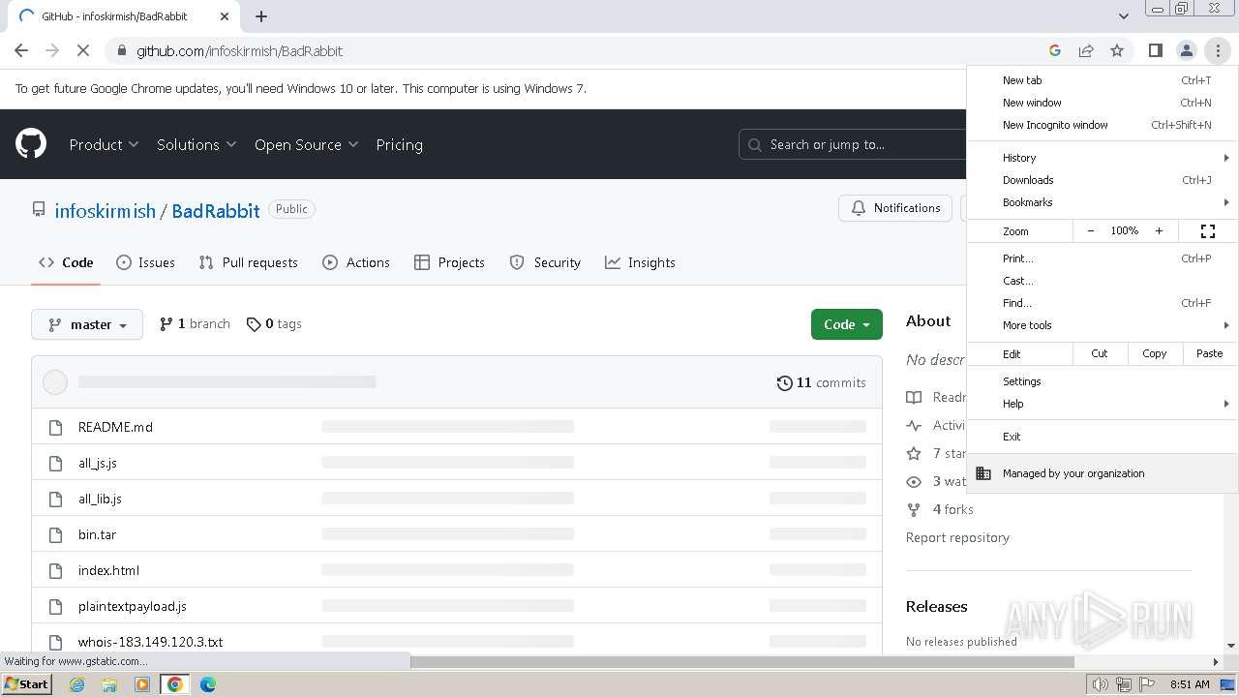The image size is (1239, 697).
Task: Open Microsoft Edge from taskbar
Action: coord(208,684)
